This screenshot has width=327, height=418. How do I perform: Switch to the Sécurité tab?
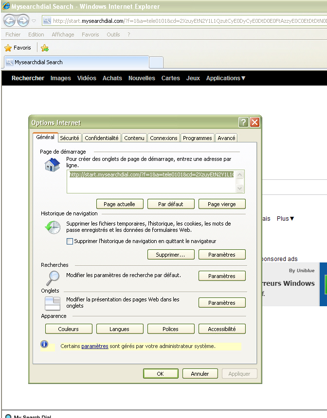[x=70, y=138]
